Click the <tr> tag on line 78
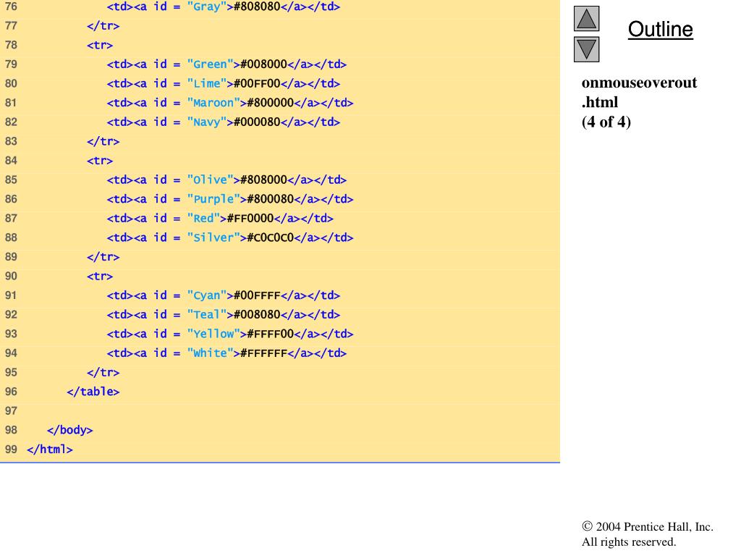Viewport: 741px width, 556px height. tap(100, 46)
